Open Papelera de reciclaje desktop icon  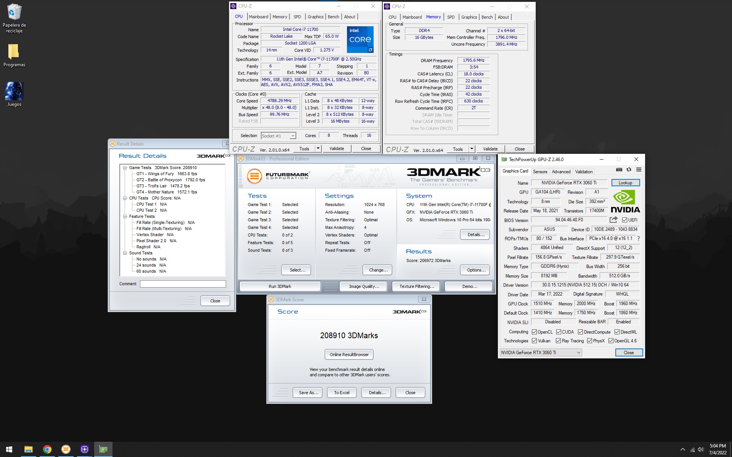(x=14, y=18)
